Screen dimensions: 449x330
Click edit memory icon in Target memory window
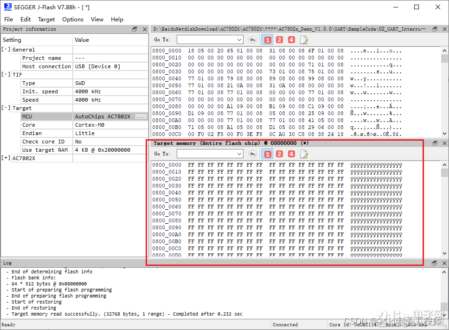[x=304, y=154]
